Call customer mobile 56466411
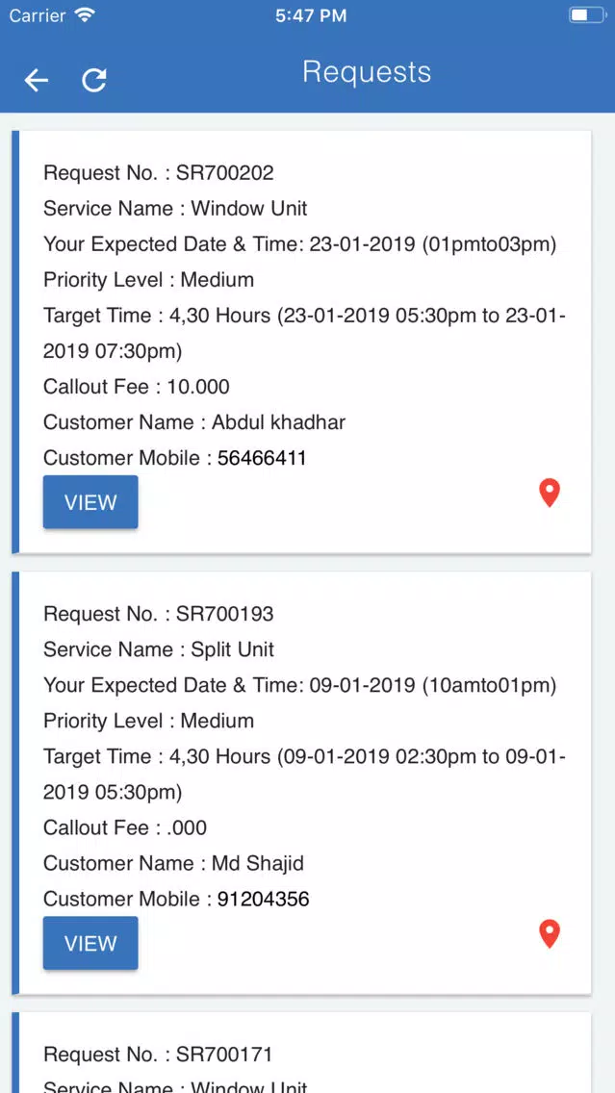This screenshot has width=615, height=1093. click(262, 458)
